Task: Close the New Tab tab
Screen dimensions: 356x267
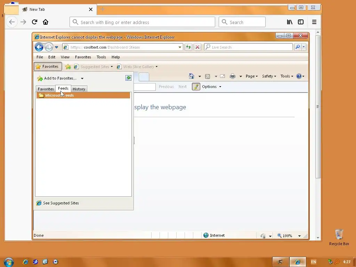Action: pos(91,9)
